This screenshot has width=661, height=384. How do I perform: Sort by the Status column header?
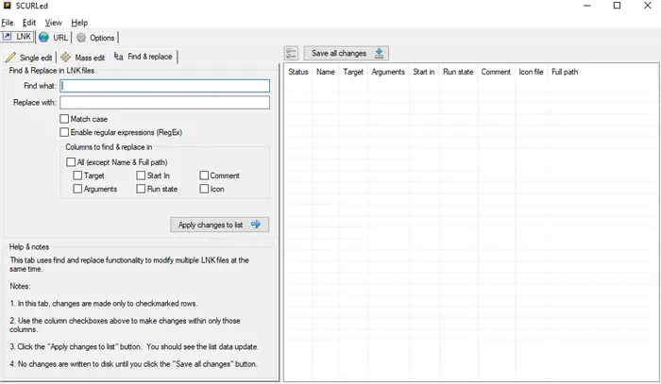coord(298,72)
